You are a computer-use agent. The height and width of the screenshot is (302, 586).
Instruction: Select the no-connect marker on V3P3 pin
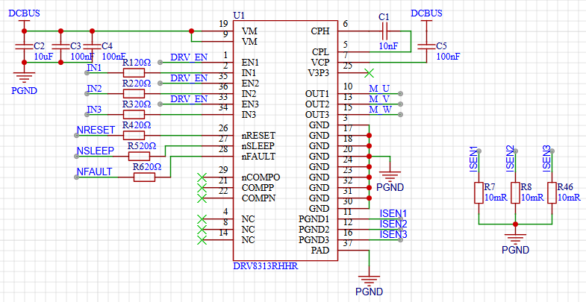click(369, 73)
